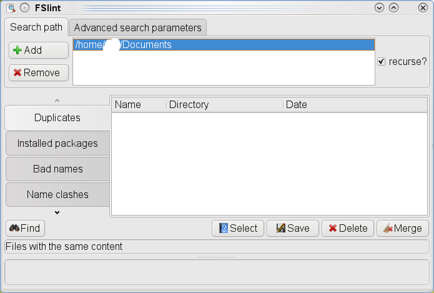
Task: Sort results by Name column header
Action: [139, 105]
